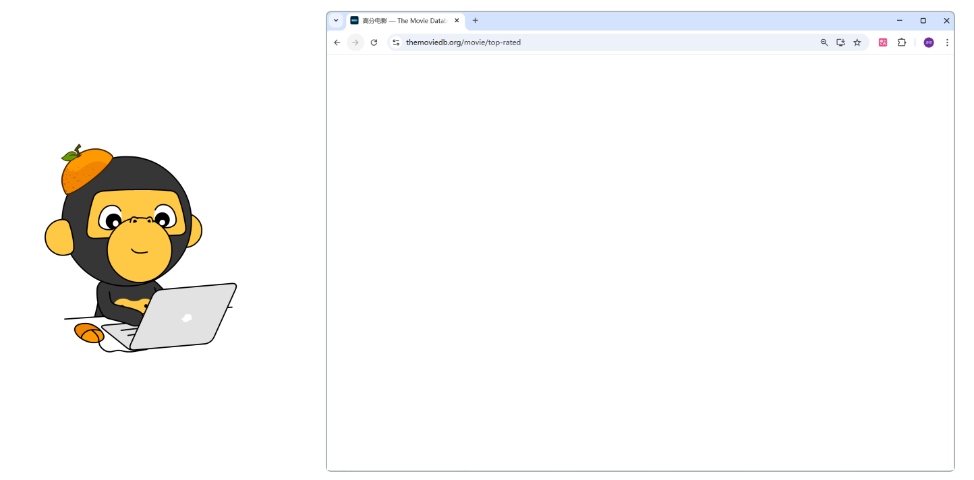Select the Movie Database top-rated tab
974x480 pixels.
405,21
